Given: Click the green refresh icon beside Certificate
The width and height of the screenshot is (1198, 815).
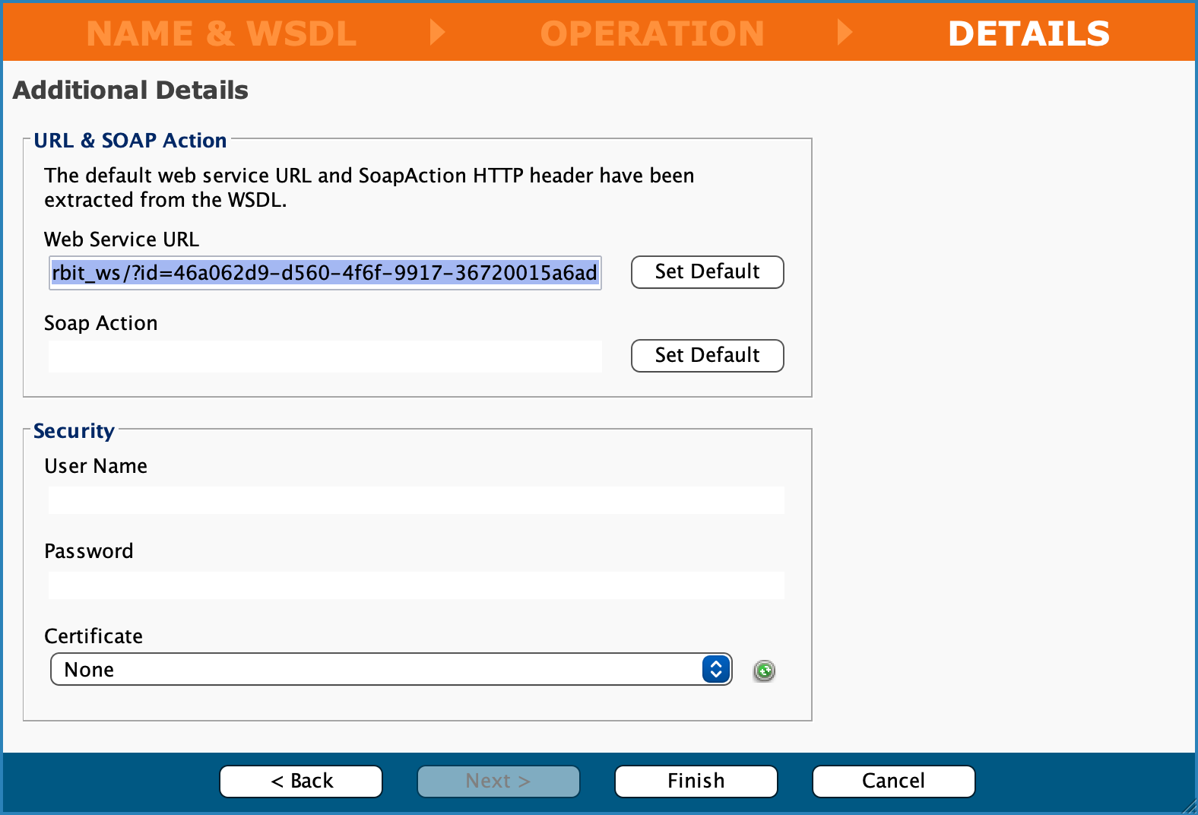Looking at the screenshot, I should 764,671.
